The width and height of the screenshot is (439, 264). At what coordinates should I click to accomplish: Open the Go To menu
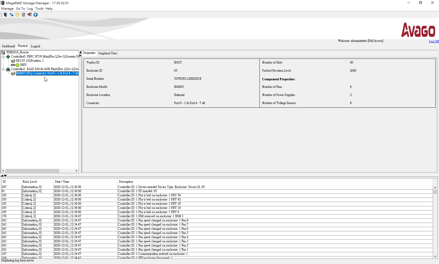point(20,8)
